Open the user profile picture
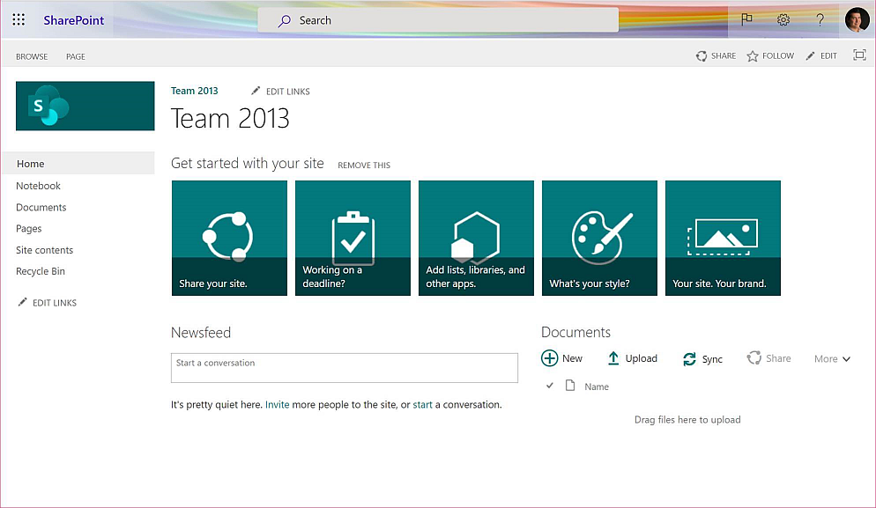The height and width of the screenshot is (508, 876). coord(857,20)
